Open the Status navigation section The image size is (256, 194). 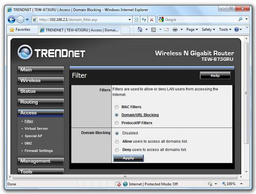coord(40,91)
